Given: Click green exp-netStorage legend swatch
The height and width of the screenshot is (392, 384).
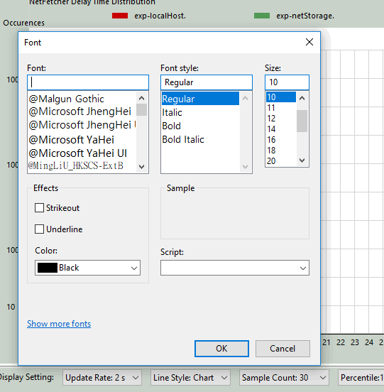Looking at the screenshot, I should coord(262,16).
